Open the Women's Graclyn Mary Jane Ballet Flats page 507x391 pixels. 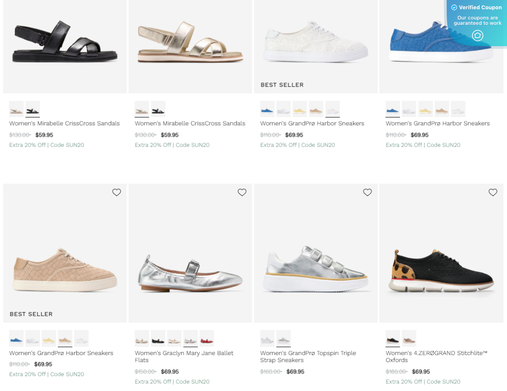coord(184,356)
